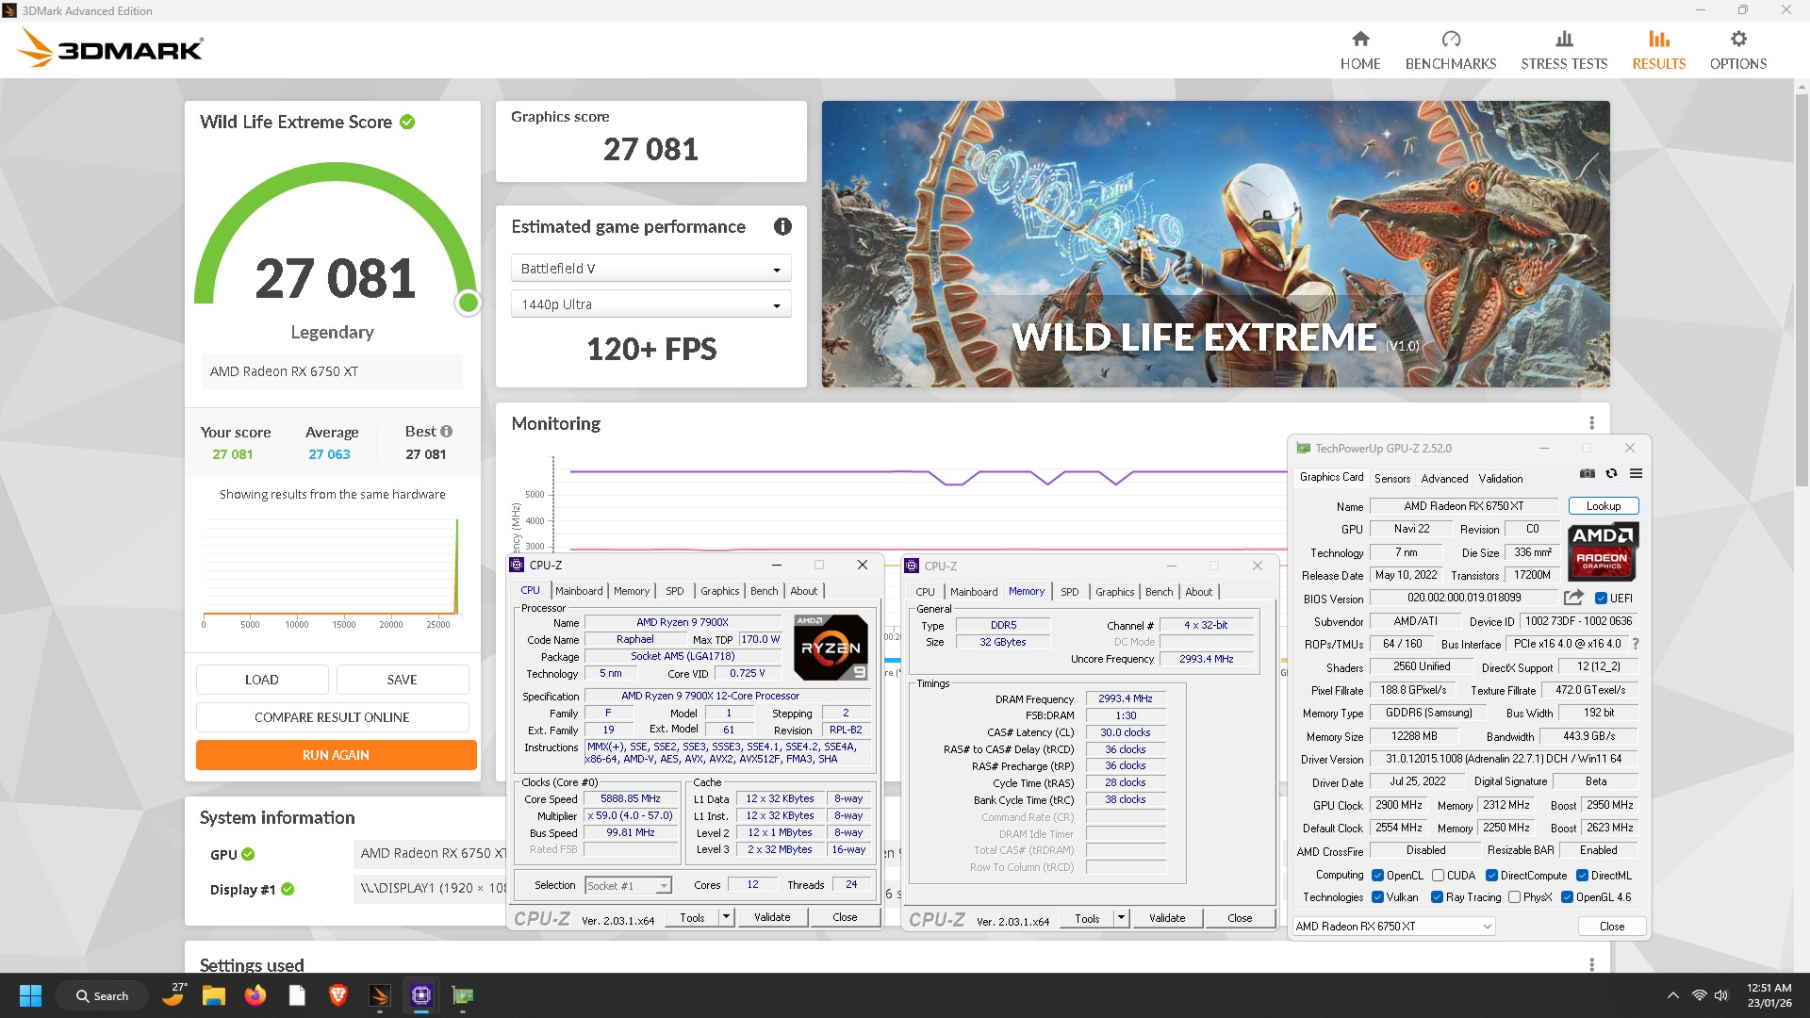Click COMPARE RESULT ONLINE

pos(332,717)
